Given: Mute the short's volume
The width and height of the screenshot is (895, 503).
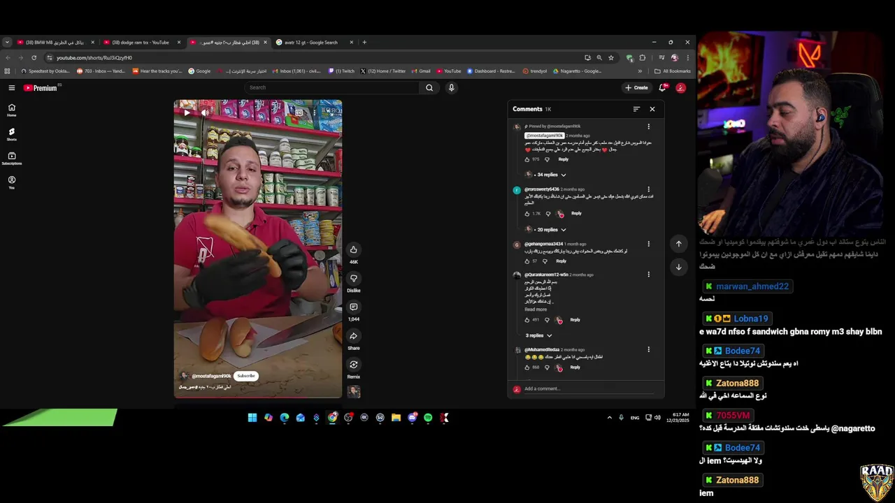Looking at the screenshot, I should (204, 112).
